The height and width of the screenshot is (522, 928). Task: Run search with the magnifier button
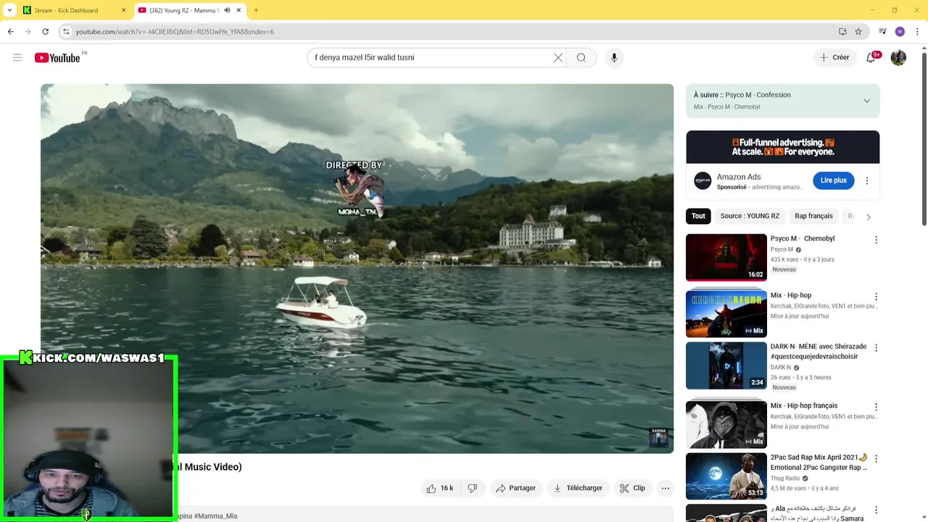tap(581, 57)
